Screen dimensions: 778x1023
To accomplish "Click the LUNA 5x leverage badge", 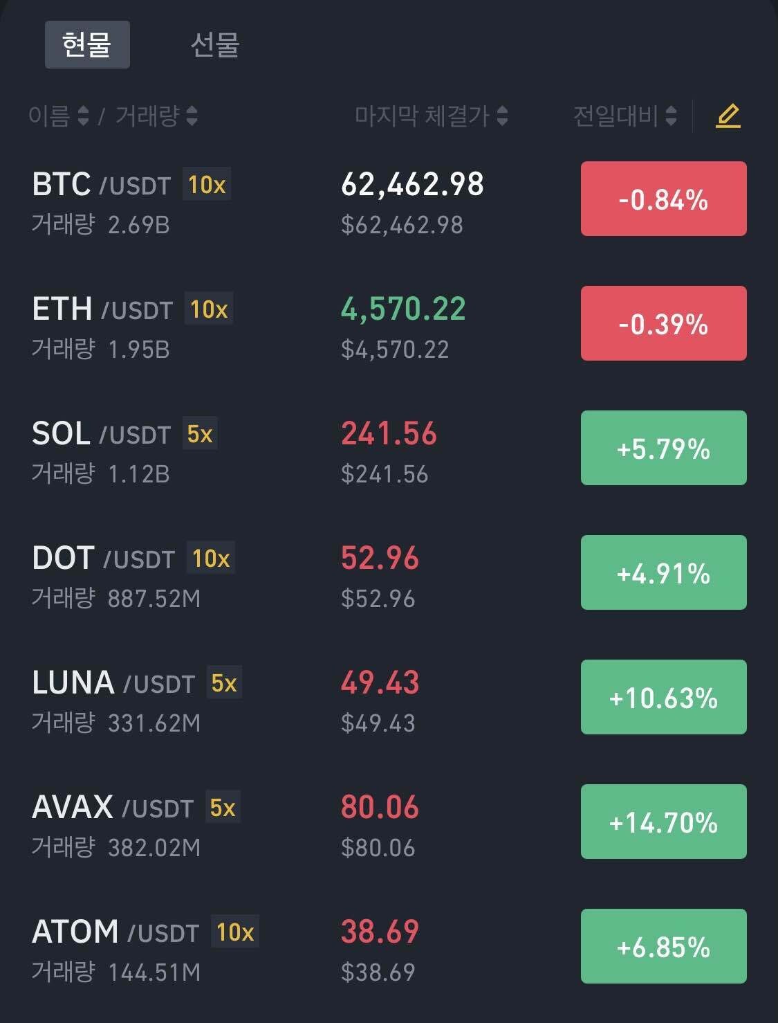I will click(x=224, y=683).
